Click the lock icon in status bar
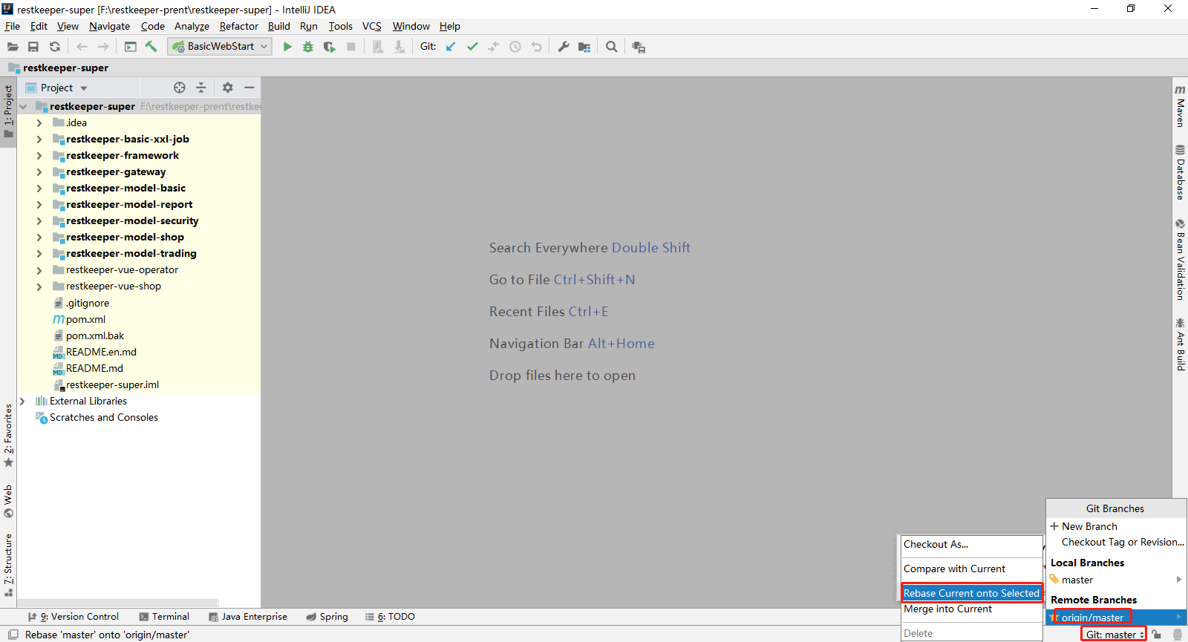The height and width of the screenshot is (642, 1188). click(x=1157, y=635)
